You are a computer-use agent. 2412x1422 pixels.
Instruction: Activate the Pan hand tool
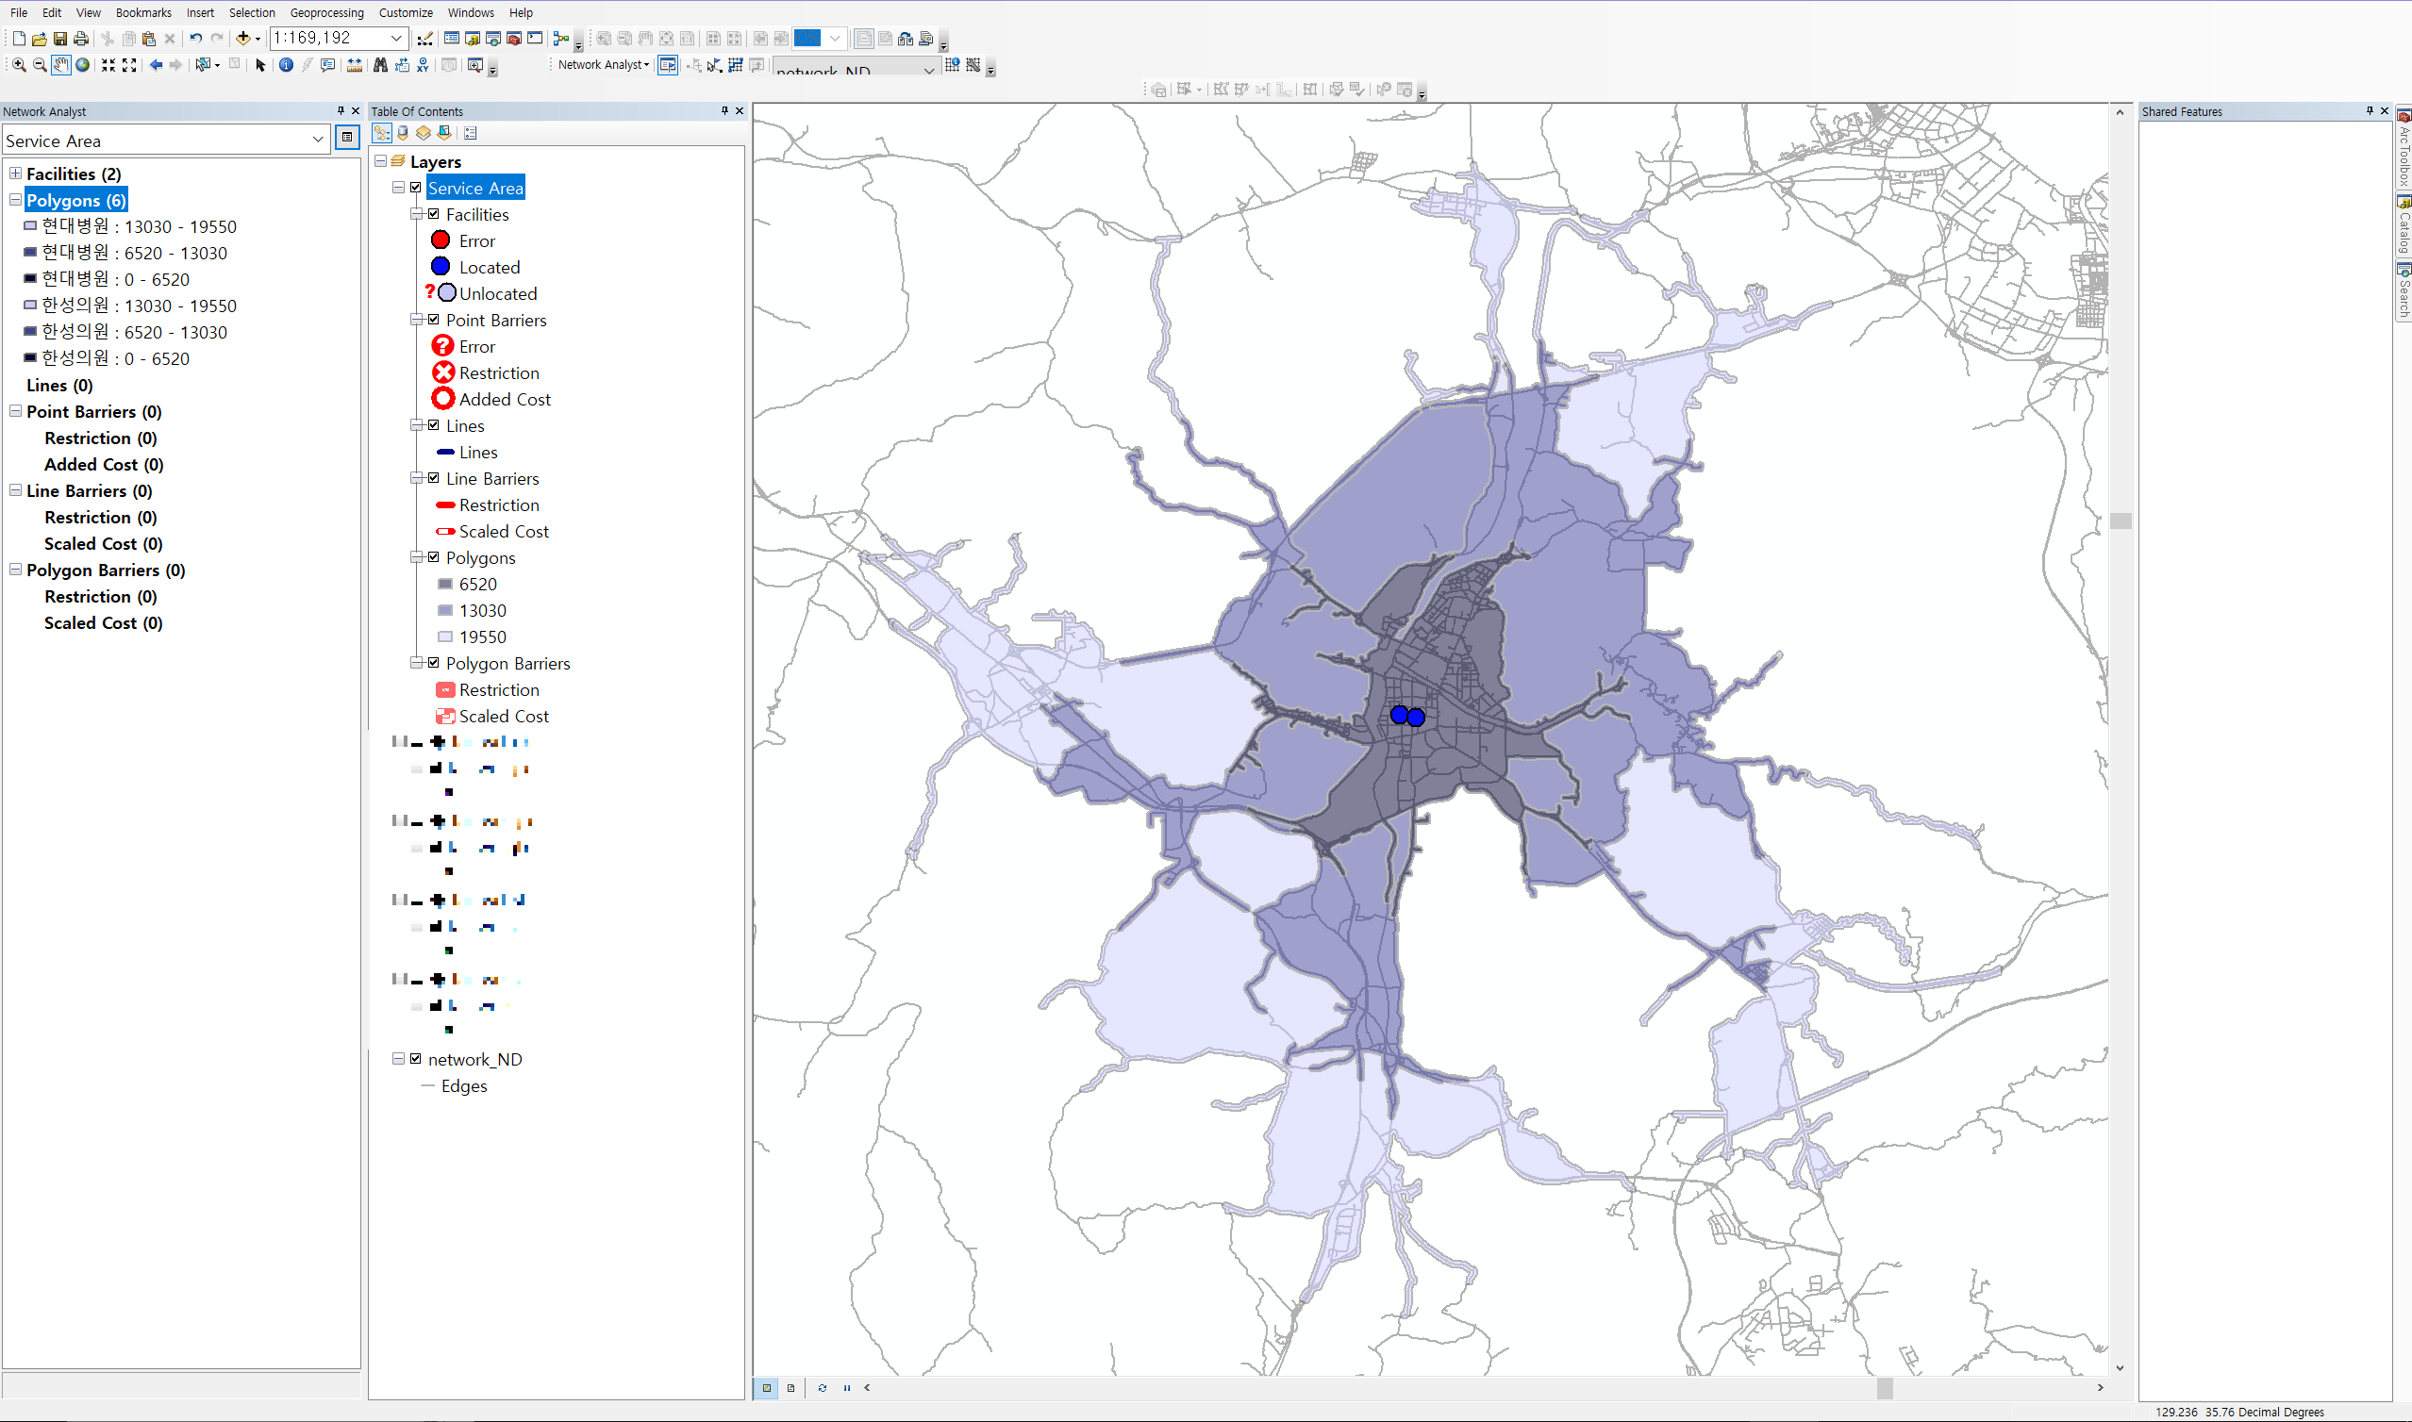coord(60,65)
